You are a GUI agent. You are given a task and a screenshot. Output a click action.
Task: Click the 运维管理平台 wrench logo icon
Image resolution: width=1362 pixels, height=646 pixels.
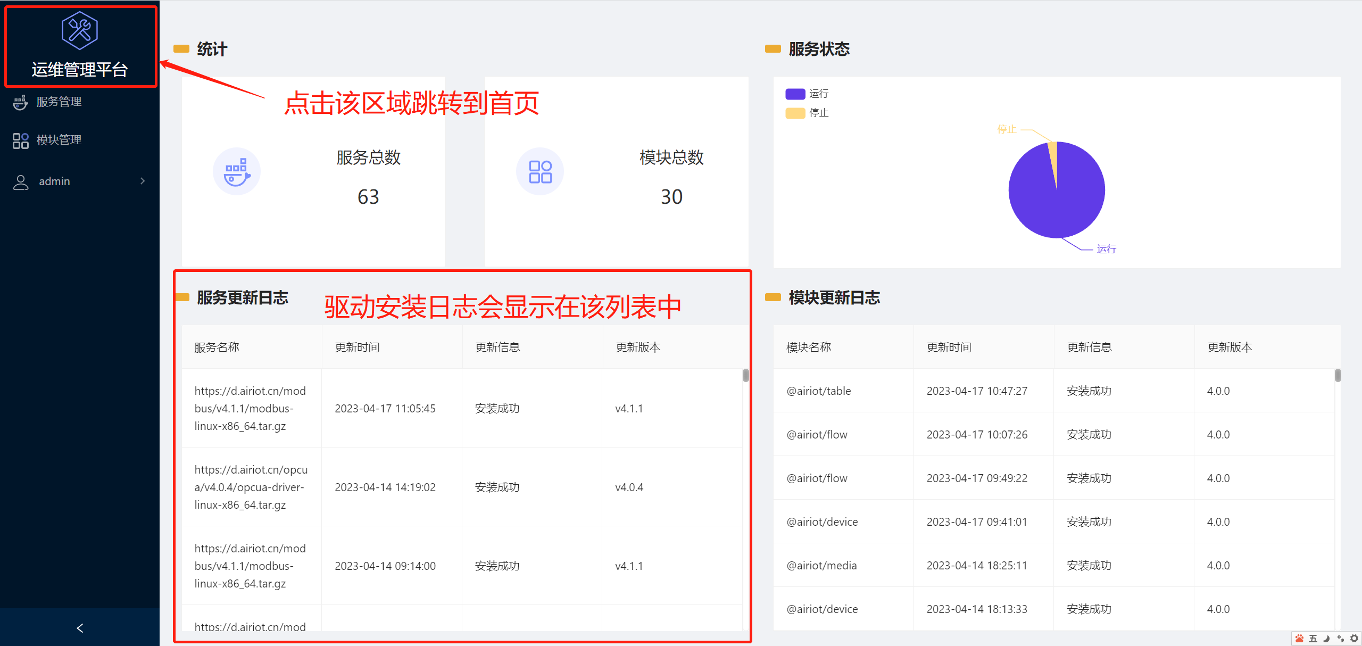(80, 30)
